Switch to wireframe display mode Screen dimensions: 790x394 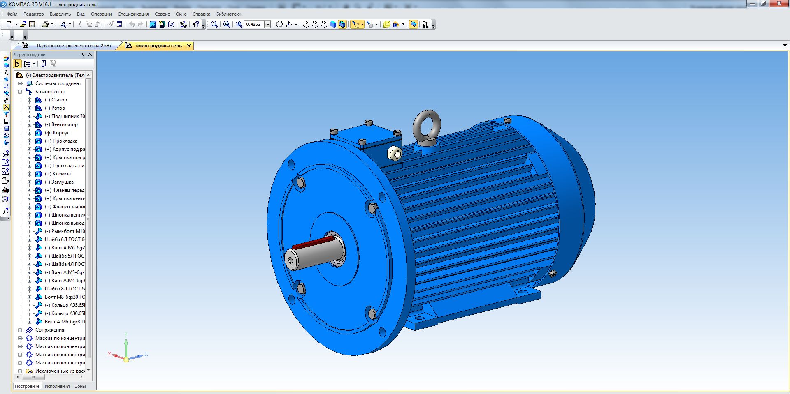click(306, 24)
